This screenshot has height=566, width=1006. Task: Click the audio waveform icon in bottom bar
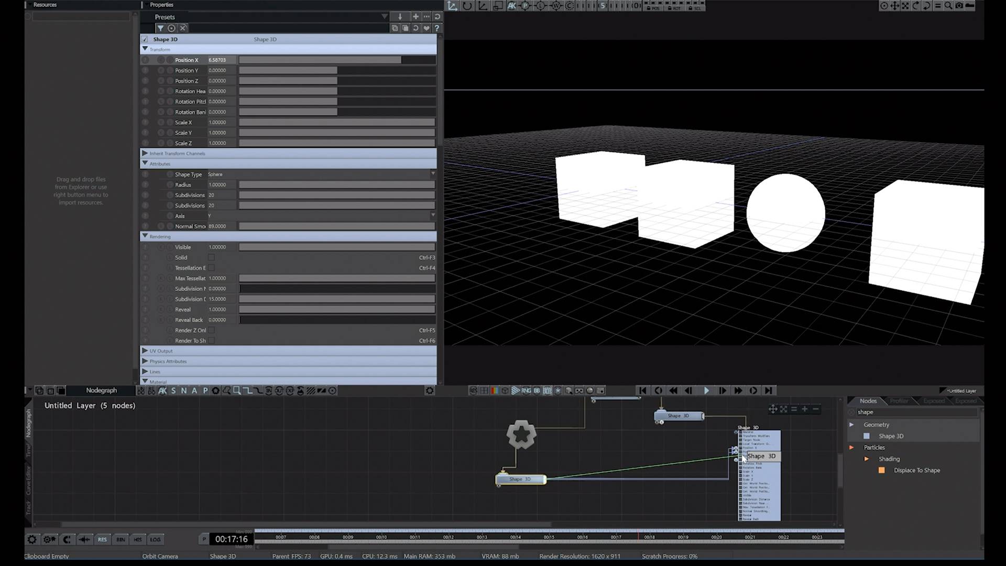pos(84,539)
